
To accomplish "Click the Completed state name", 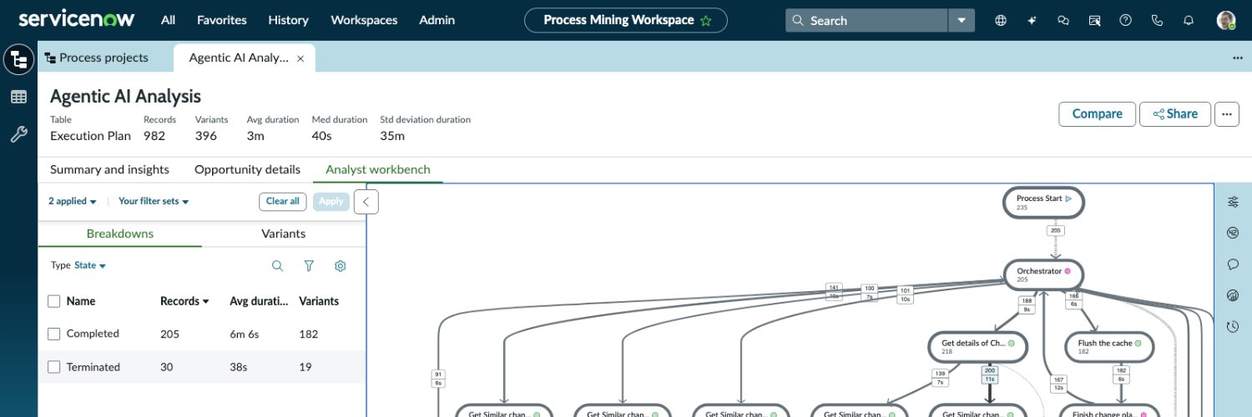I will coord(93,334).
